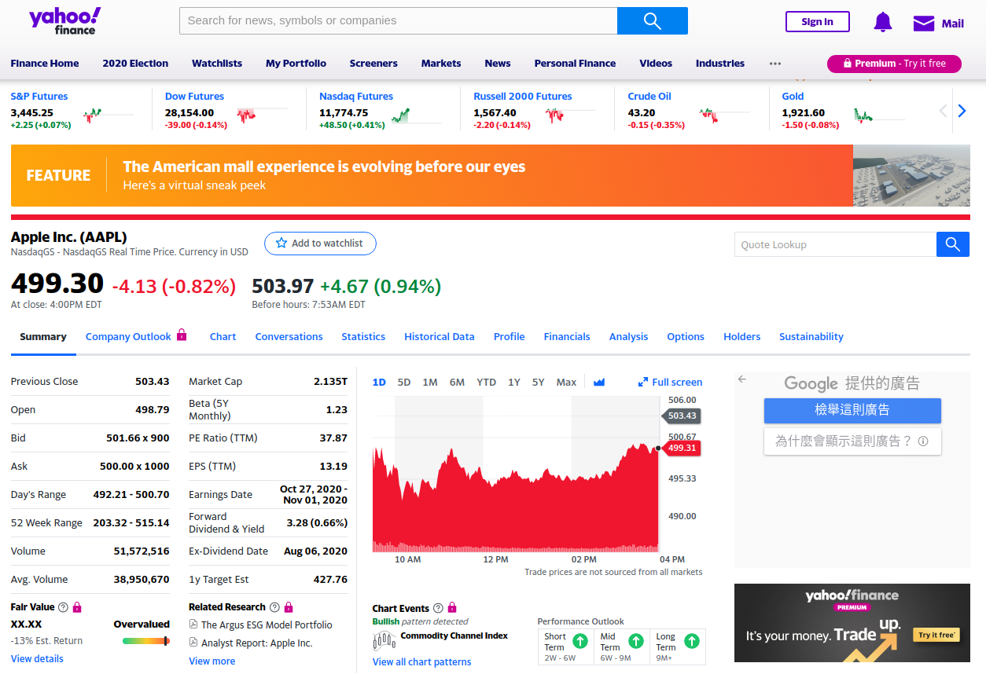Open View details link under Fair Value
Screen dimensions: 986x674
[37, 659]
